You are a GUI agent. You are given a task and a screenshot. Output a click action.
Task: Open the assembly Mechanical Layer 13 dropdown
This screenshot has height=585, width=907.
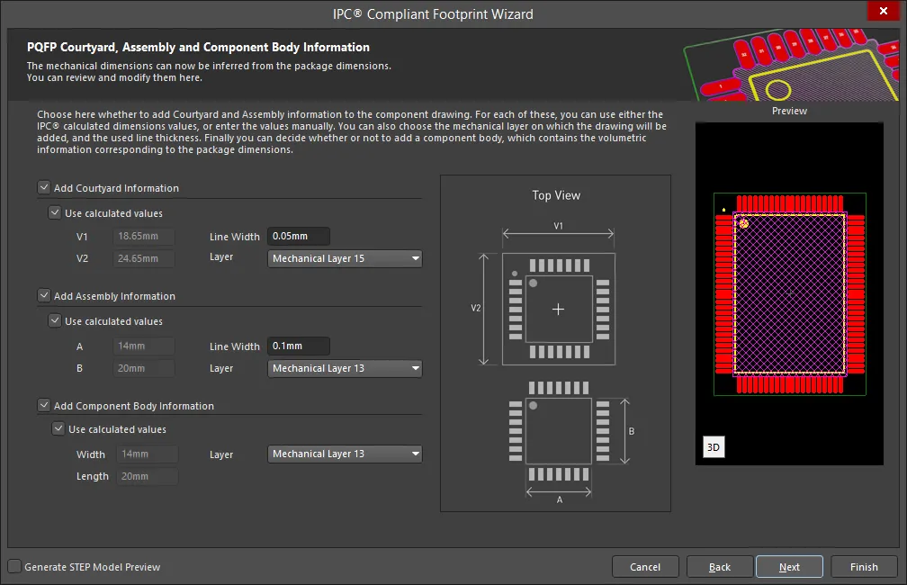pyautogui.click(x=345, y=369)
